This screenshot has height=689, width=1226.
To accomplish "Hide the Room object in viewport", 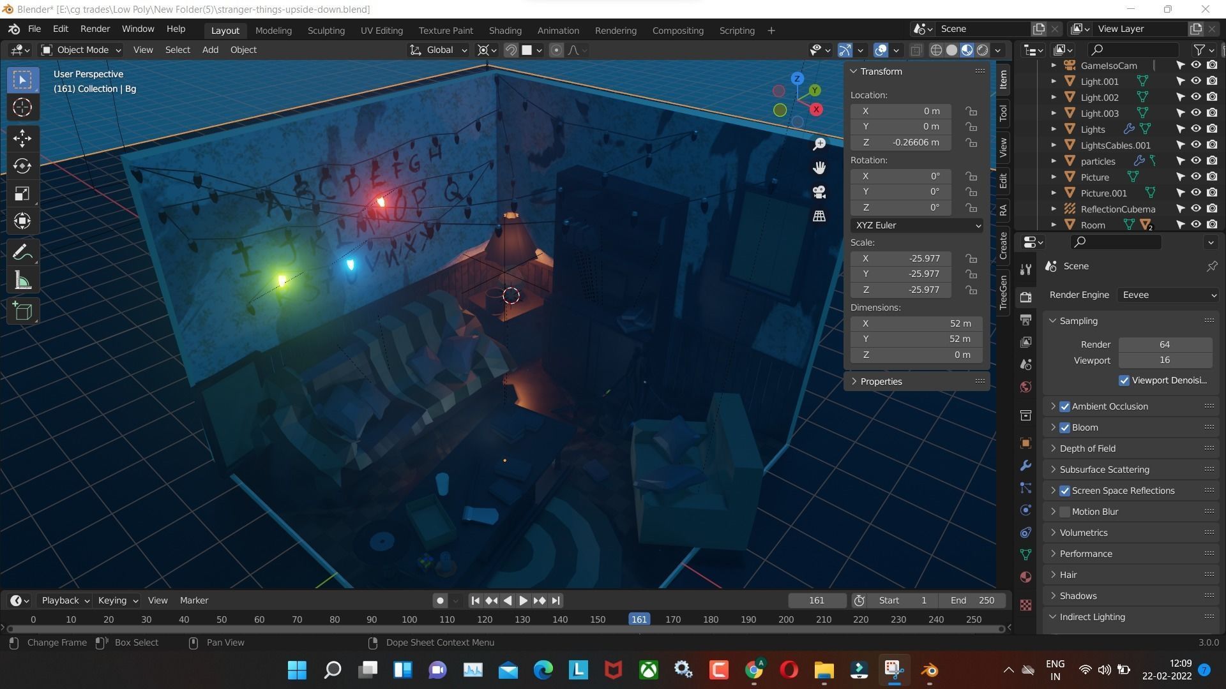I will tap(1196, 225).
